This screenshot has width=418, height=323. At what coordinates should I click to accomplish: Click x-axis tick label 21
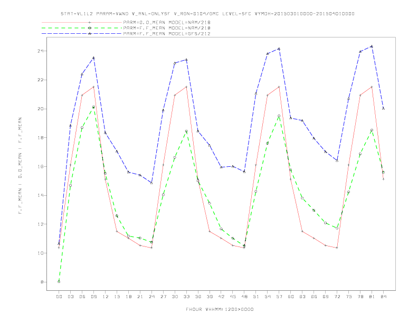(x=140, y=297)
